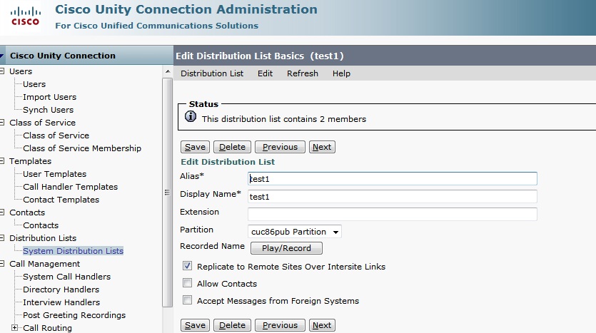Collapse the Cisco Unity Connection navigation triangle
The width and height of the screenshot is (596, 333).
tap(2, 56)
